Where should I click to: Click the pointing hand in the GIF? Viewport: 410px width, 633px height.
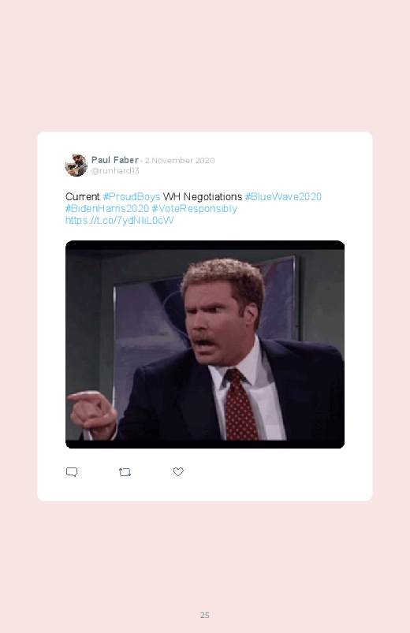(91, 412)
